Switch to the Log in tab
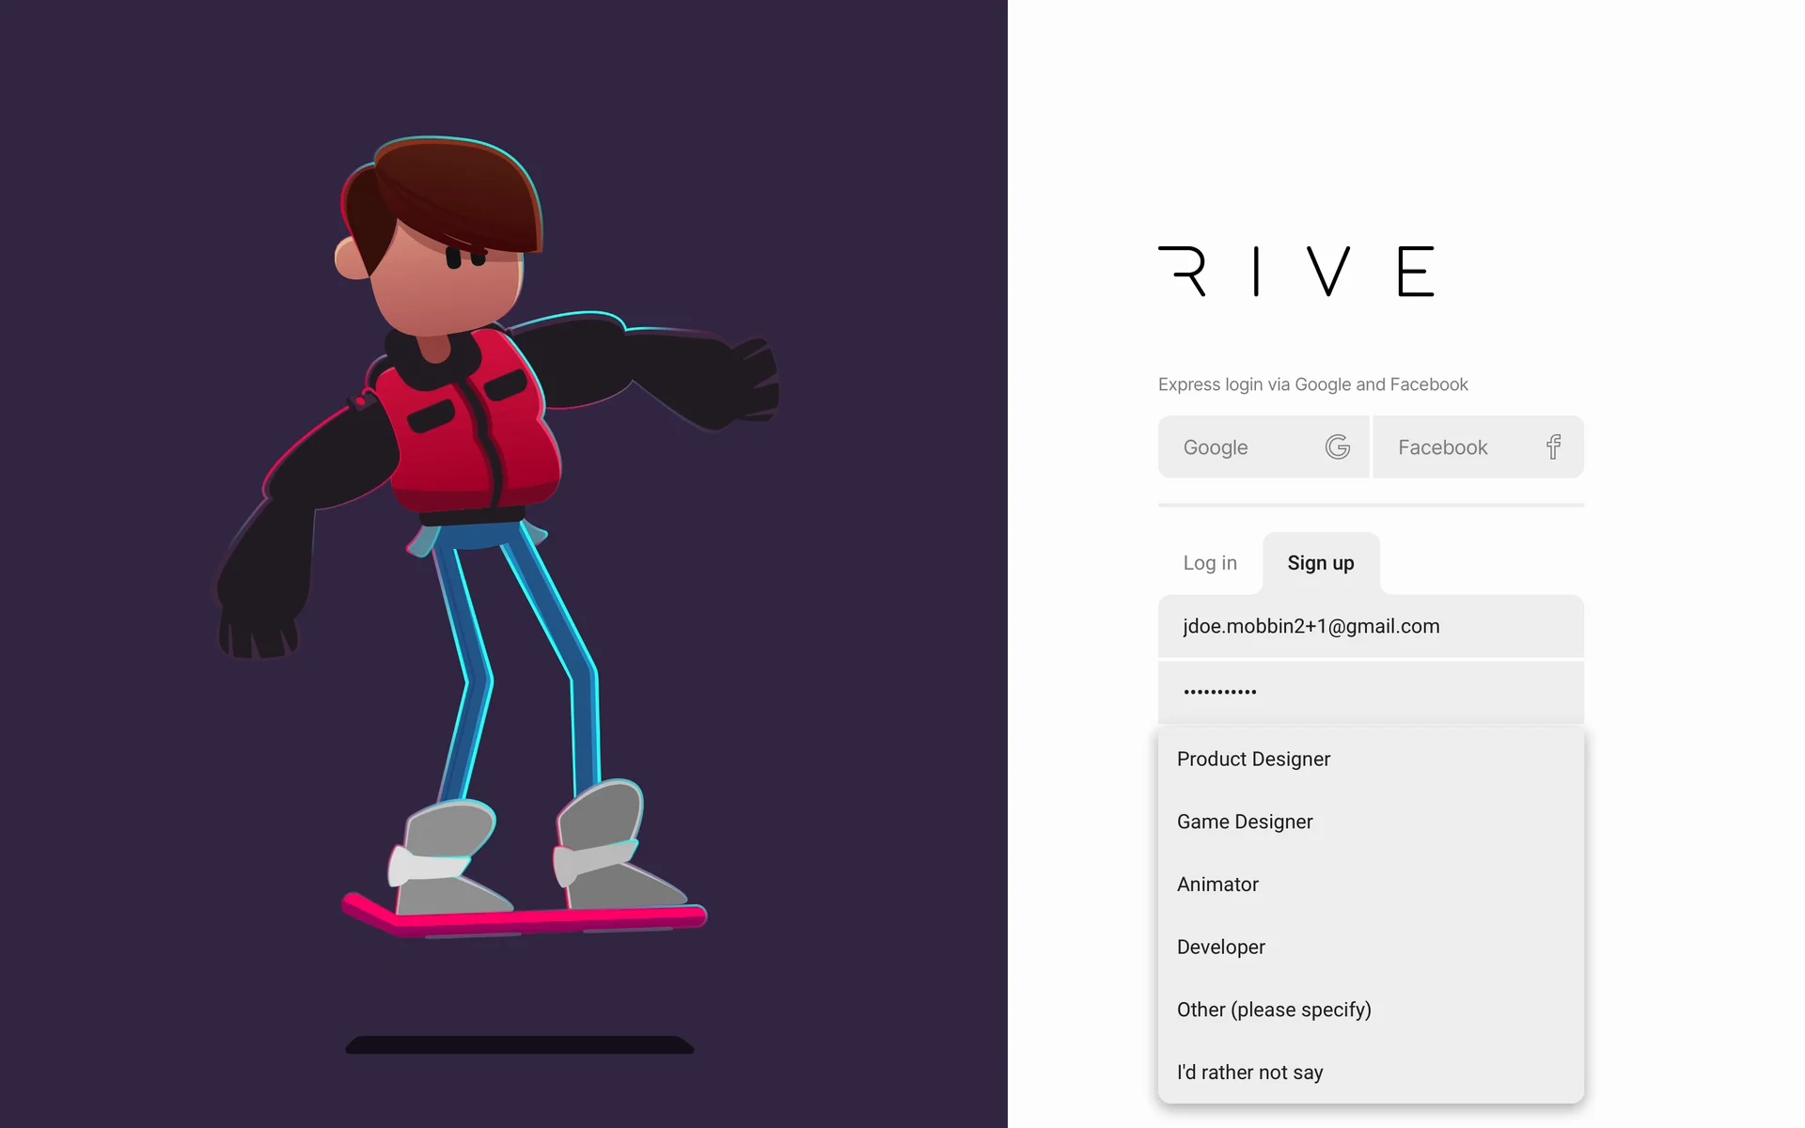1805x1128 pixels. pos(1209,563)
